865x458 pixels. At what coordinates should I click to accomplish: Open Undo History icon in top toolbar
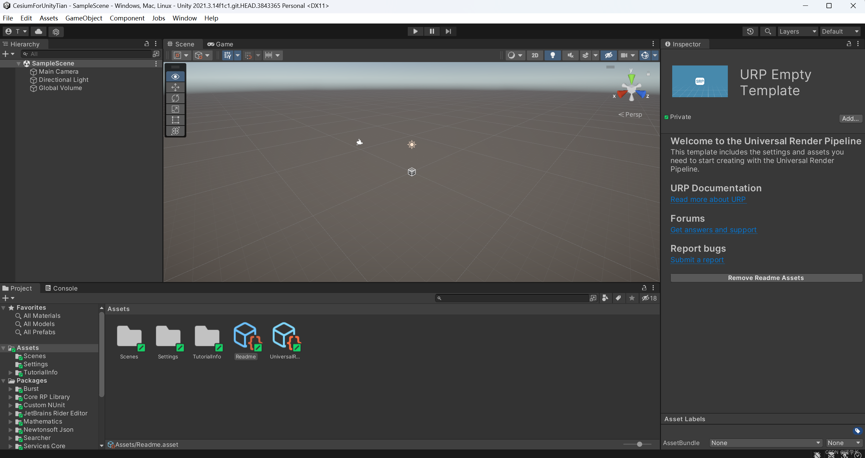pyautogui.click(x=750, y=31)
